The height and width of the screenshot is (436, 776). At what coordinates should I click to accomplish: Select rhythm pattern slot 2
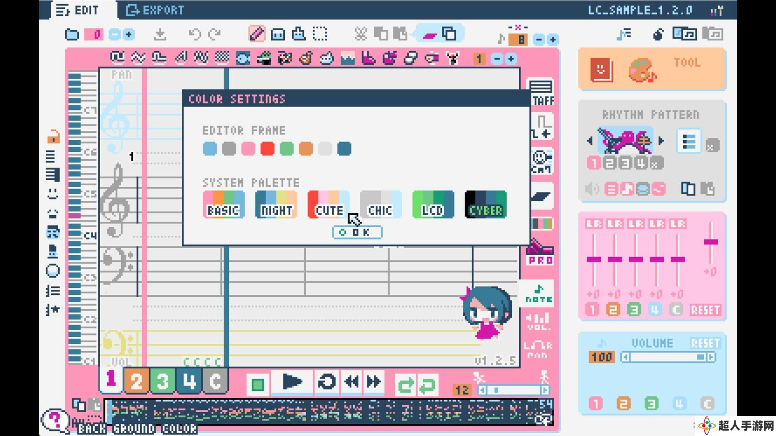(x=609, y=163)
